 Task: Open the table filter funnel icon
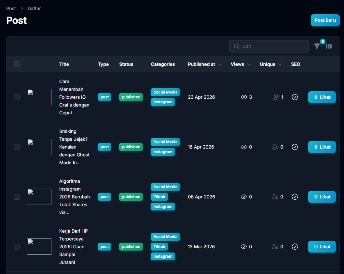point(317,46)
